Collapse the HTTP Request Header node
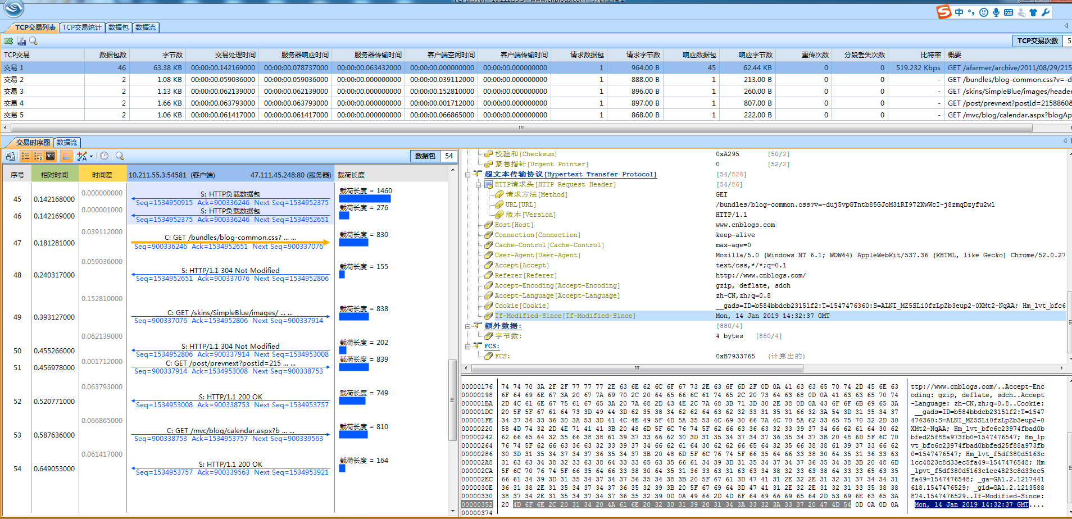The image size is (1072, 519). [x=478, y=184]
